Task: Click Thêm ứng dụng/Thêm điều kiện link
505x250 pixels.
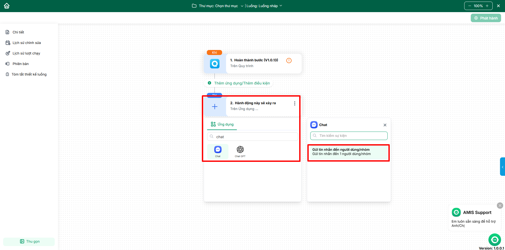Action: click(x=242, y=83)
